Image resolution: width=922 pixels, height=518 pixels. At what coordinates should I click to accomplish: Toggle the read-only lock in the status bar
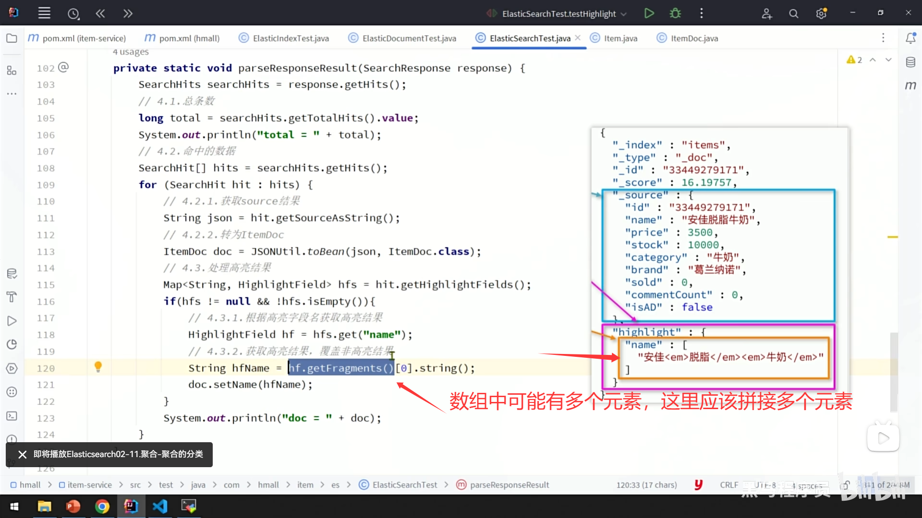(x=846, y=485)
